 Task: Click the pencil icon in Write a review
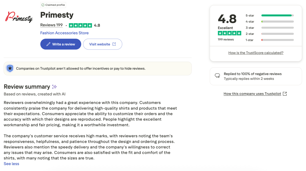tap(48, 44)
